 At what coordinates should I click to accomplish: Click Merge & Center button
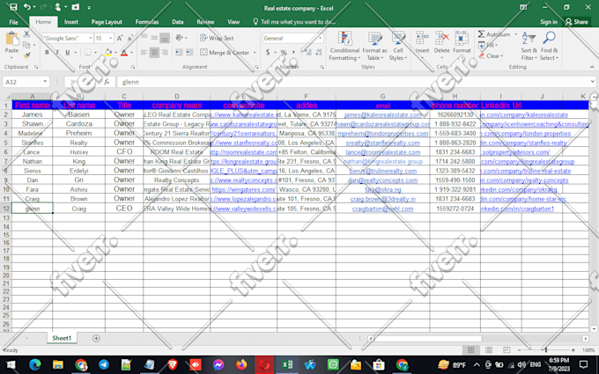point(225,53)
